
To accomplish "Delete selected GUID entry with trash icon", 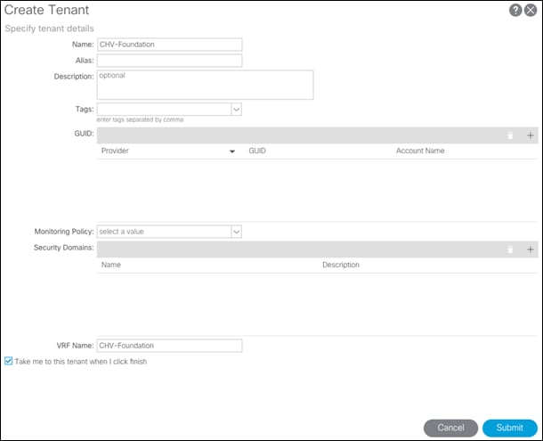I will (510, 135).
